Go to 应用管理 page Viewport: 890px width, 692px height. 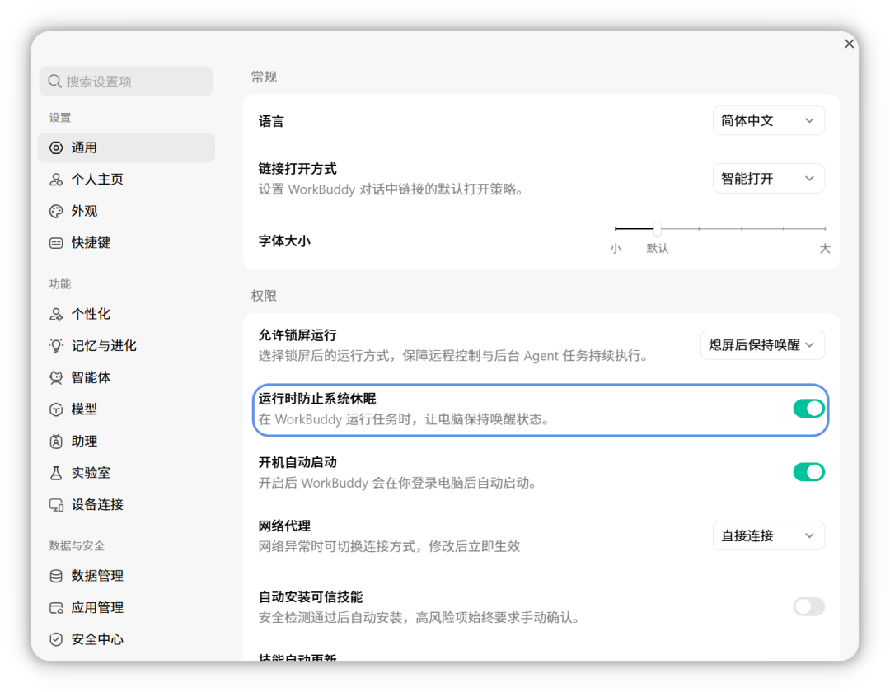126,608
